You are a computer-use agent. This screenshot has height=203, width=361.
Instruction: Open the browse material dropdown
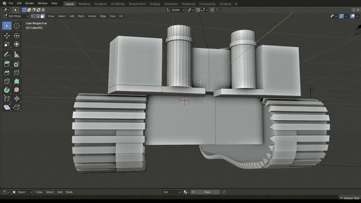pyautogui.click(x=187, y=192)
